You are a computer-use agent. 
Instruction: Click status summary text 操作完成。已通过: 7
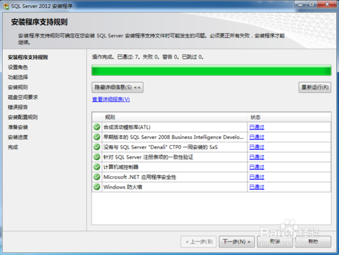tap(116, 57)
